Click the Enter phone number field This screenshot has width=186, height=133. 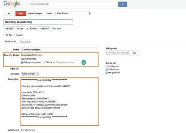coord(67,62)
